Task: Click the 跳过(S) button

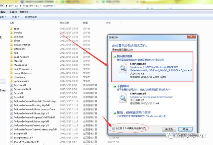Action: coord(169,129)
